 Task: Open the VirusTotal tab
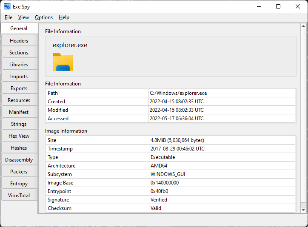(19, 196)
